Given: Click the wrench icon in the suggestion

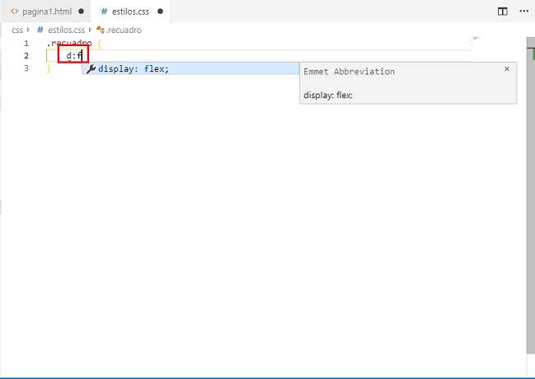Looking at the screenshot, I should point(91,69).
